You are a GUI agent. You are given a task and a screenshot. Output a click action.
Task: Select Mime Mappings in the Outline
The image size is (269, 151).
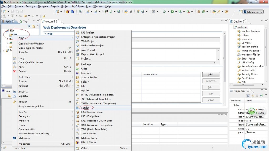click(251, 51)
